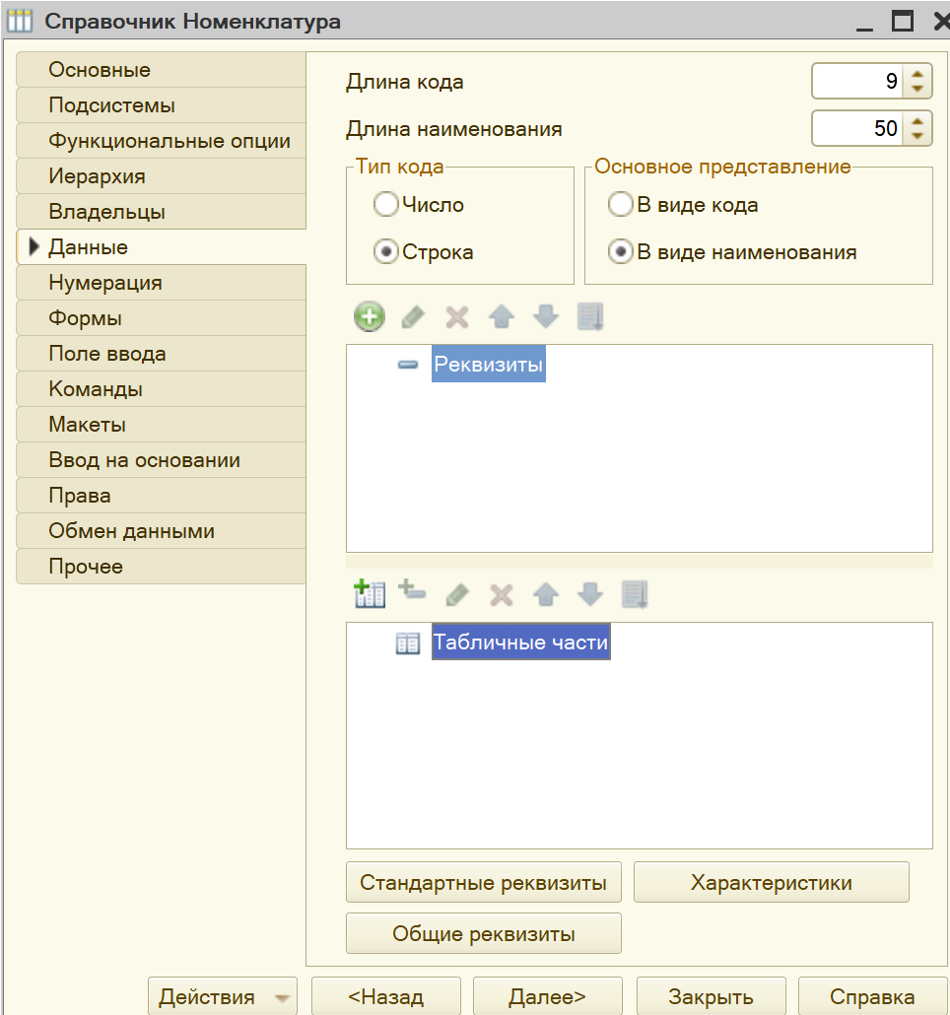Proceed with the Далее> button
The height and width of the screenshot is (1015, 950).
pos(548,996)
